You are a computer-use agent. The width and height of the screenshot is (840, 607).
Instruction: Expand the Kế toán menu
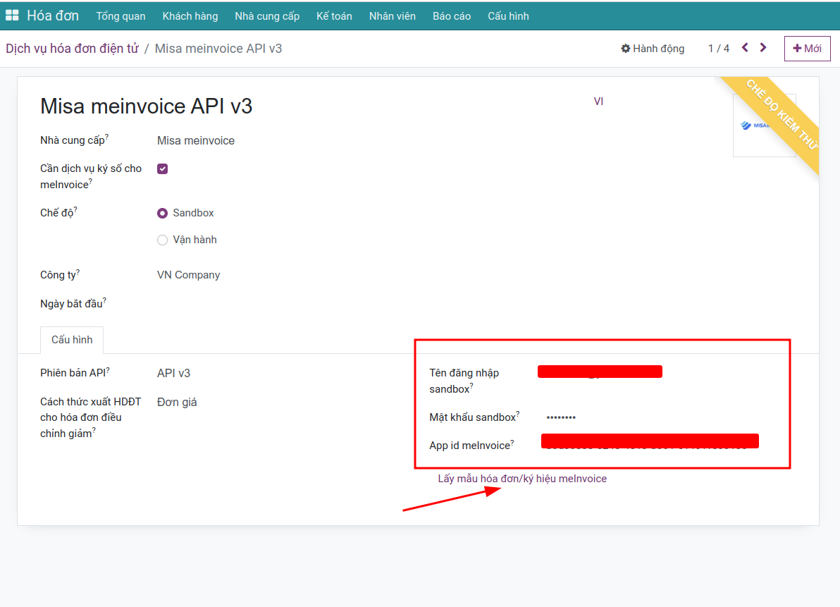click(334, 16)
